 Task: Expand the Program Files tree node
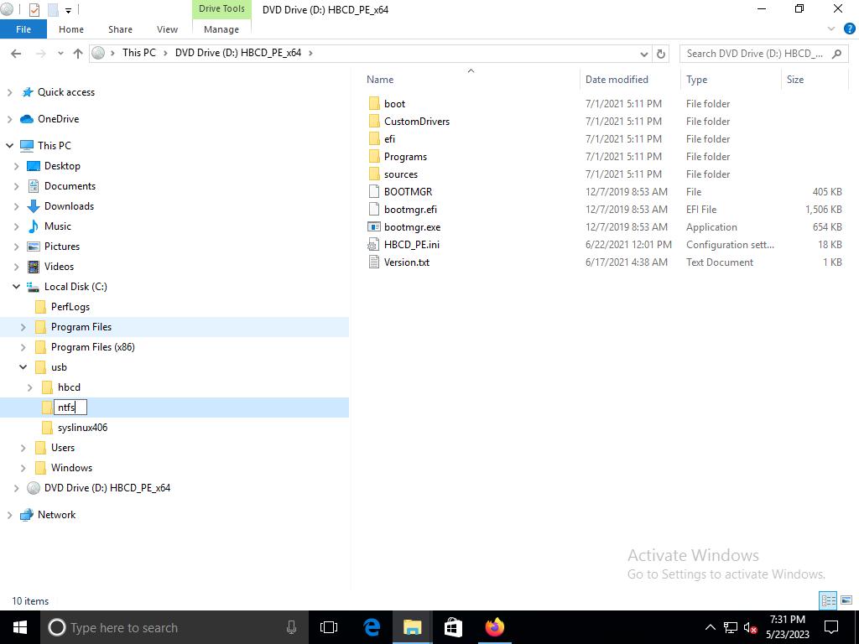23,327
